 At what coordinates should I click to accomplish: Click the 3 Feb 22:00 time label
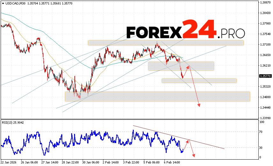click(x=131, y=162)
